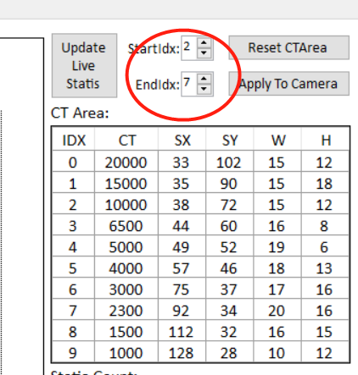This screenshot has width=358, height=375.
Task: Select the H column header
Action: point(325,140)
